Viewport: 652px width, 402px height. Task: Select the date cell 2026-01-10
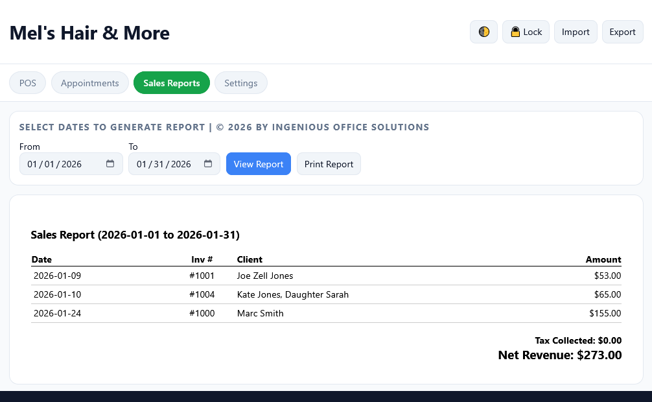coord(58,294)
